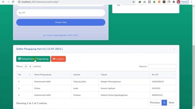Select phone number 1928309123

coord(158,82)
